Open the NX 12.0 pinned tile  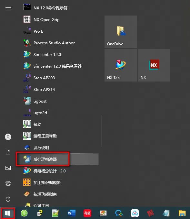(x=121, y=65)
